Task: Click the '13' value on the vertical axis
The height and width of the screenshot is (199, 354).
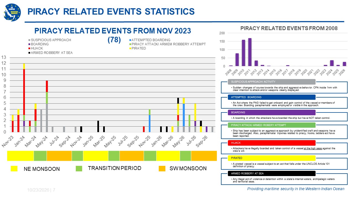Action: click(4, 57)
